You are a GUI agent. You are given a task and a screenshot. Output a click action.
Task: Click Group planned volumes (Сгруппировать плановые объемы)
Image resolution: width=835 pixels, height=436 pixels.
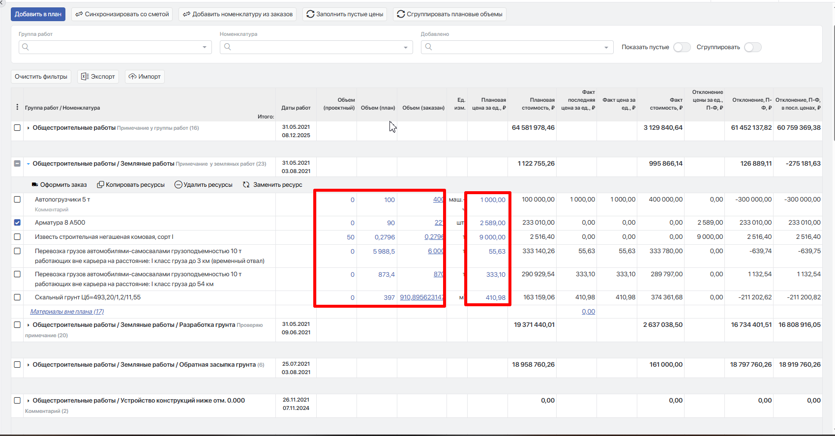[449, 14]
